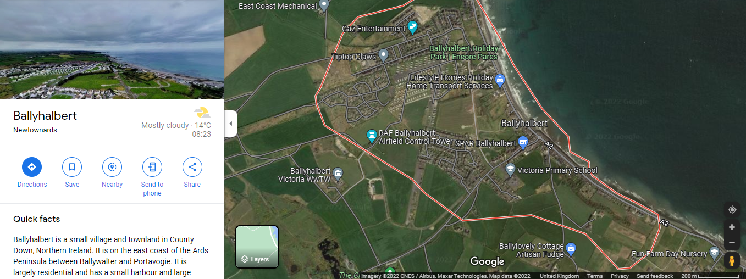Viewport: 746px width, 279px height.
Task: Select the RAF Ballyhalbert Airfield Control Tower marker
Action: [372, 135]
